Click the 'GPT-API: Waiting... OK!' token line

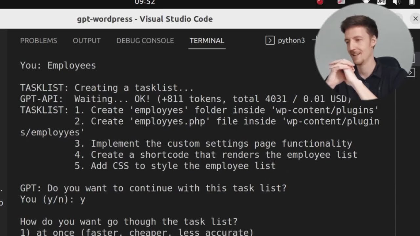[x=186, y=99]
